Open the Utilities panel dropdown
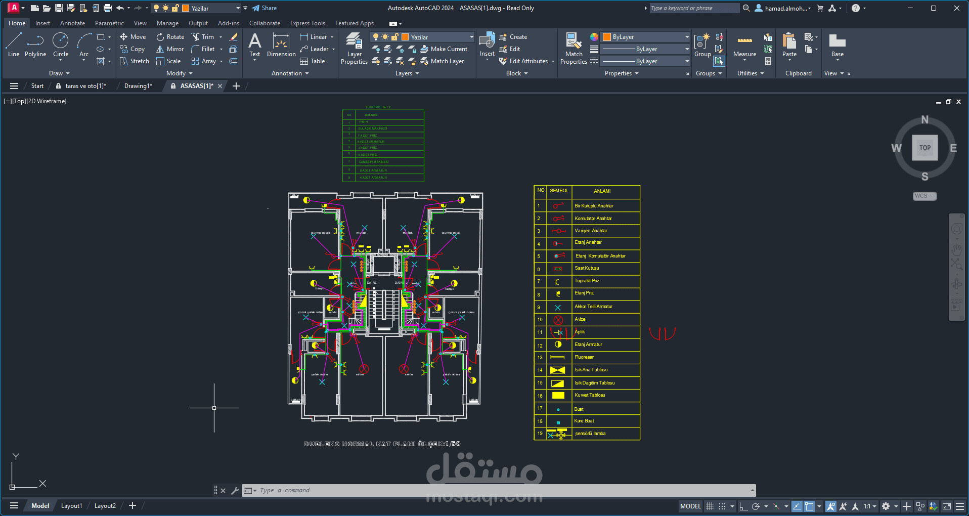The width and height of the screenshot is (969, 516). 751,73
